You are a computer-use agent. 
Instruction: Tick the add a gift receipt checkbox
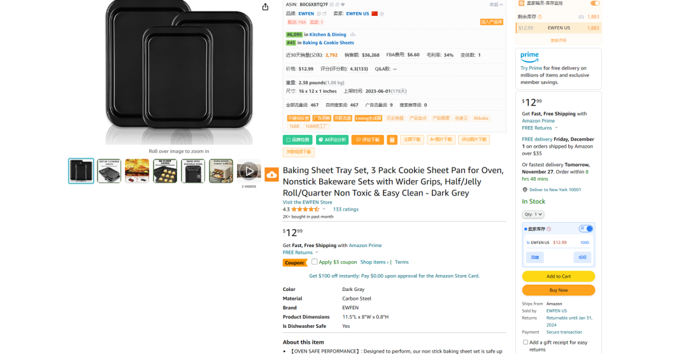(x=525, y=342)
